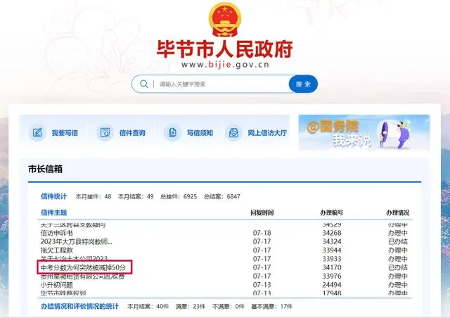Click the 办理情况 column header
This screenshot has height=318, width=450.
pyautogui.click(x=397, y=213)
